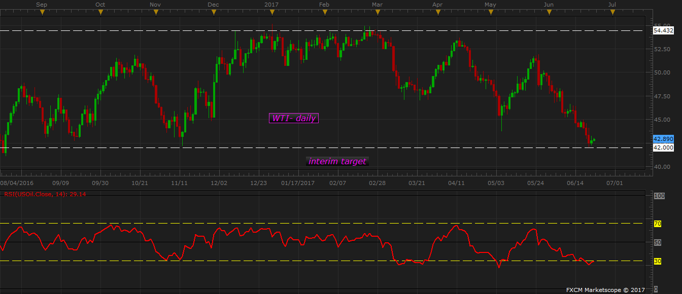Click the 11/11 date label

pos(180,182)
